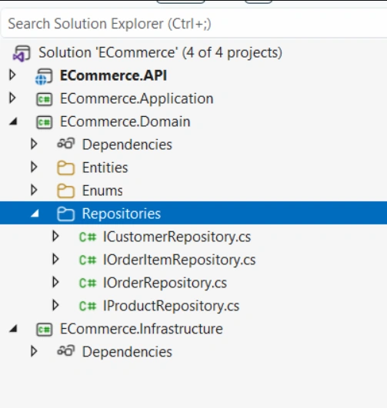387x408 pixels.
Task: Select the IOrderRepository.cs file
Action: click(165, 283)
